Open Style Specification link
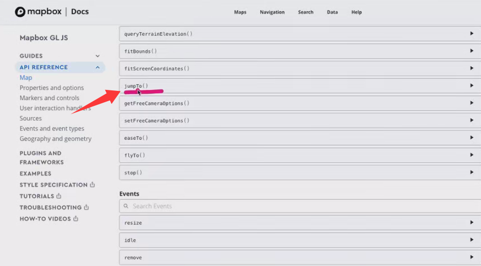The width and height of the screenshot is (481, 266). [53, 185]
